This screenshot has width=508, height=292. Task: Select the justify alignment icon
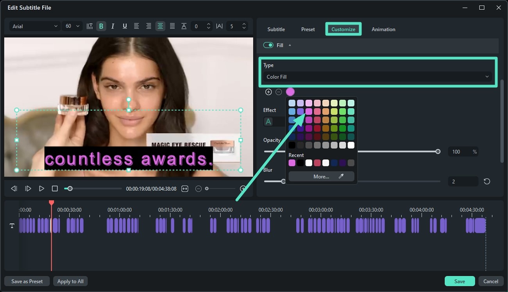pos(172,26)
